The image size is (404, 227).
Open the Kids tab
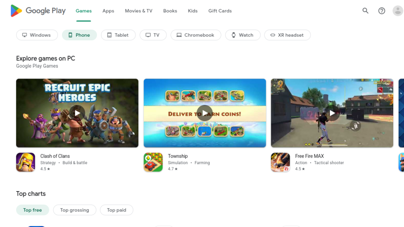(x=193, y=11)
